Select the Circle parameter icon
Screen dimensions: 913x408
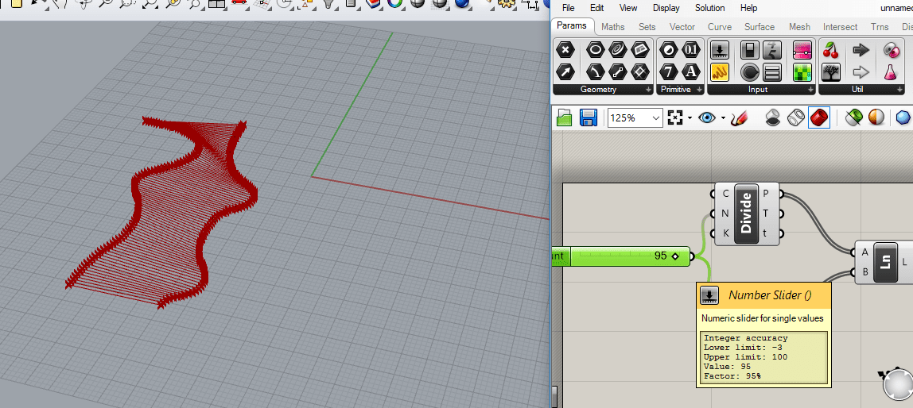click(595, 50)
